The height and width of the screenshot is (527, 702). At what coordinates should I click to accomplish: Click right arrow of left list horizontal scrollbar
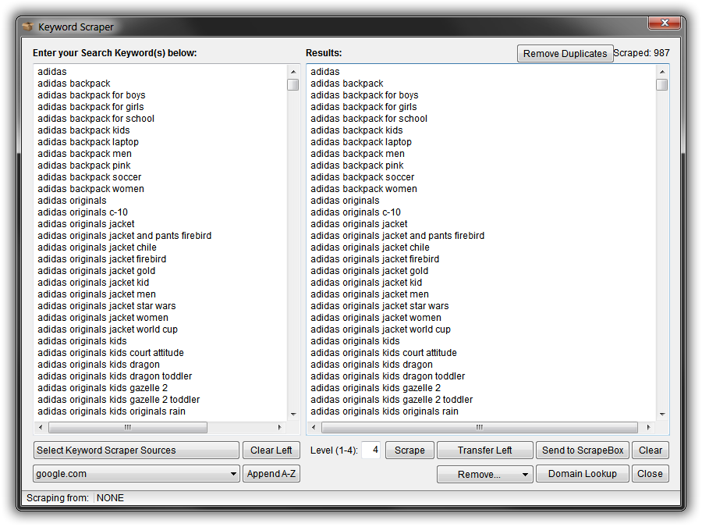coord(280,428)
